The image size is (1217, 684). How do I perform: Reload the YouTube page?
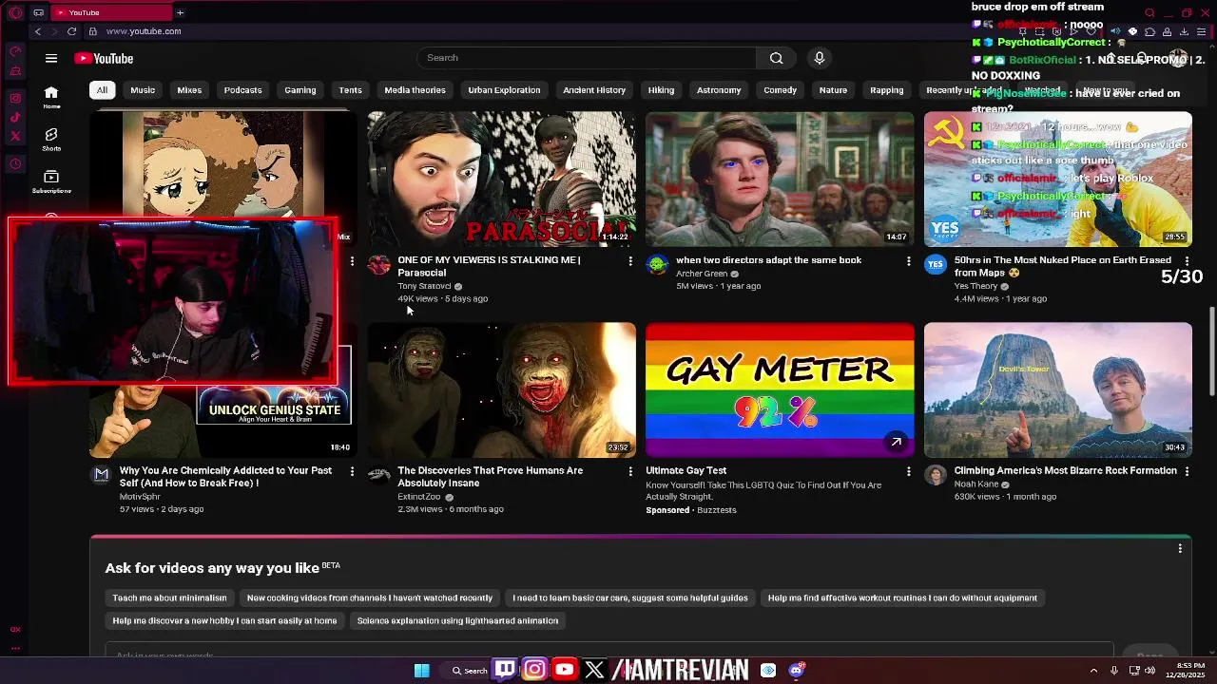click(71, 31)
